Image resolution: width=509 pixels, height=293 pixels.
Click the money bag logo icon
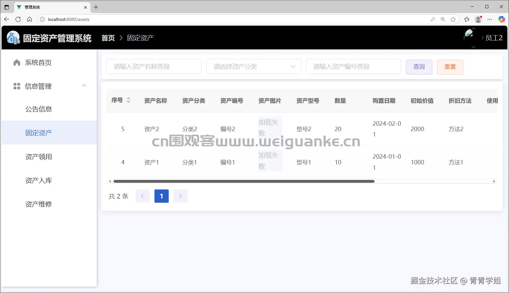point(13,37)
